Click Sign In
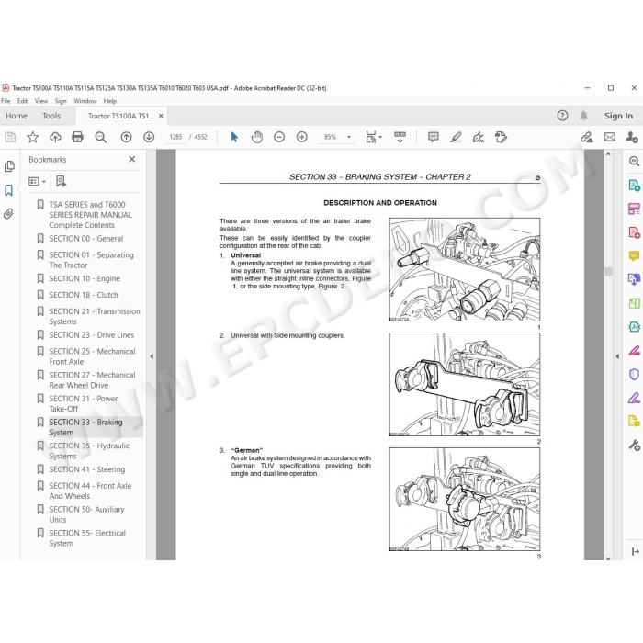Screen dimensions: 643x643 tap(618, 116)
